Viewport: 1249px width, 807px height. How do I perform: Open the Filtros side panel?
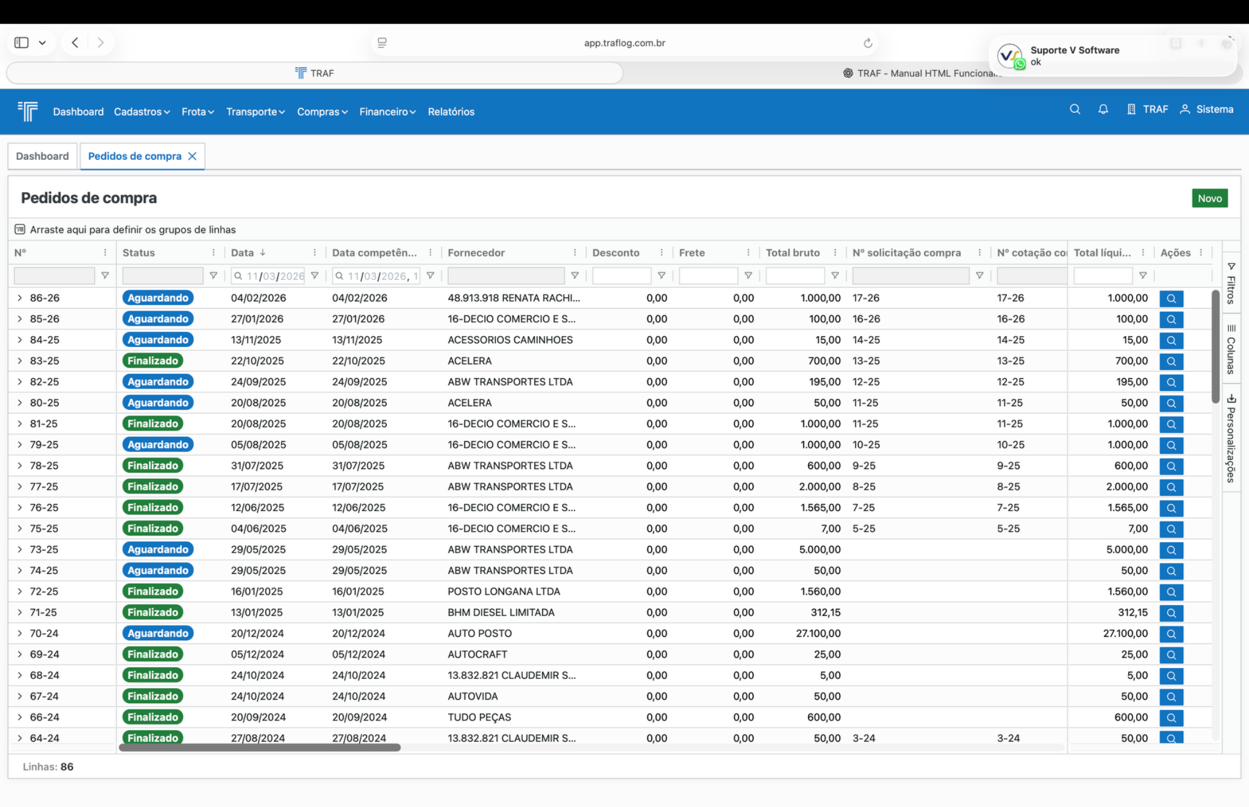(x=1231, y=284)
